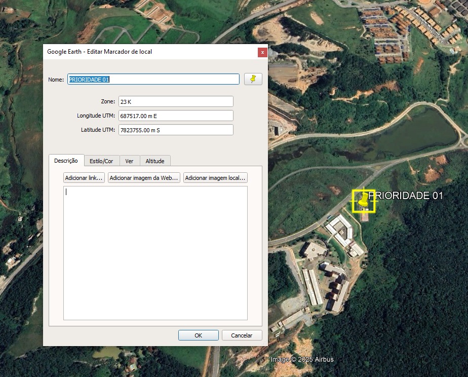Open the placemark icon chooser button
Image resolution: width=468 pixels, height=377 pixels.
click(x=253, y=79)
